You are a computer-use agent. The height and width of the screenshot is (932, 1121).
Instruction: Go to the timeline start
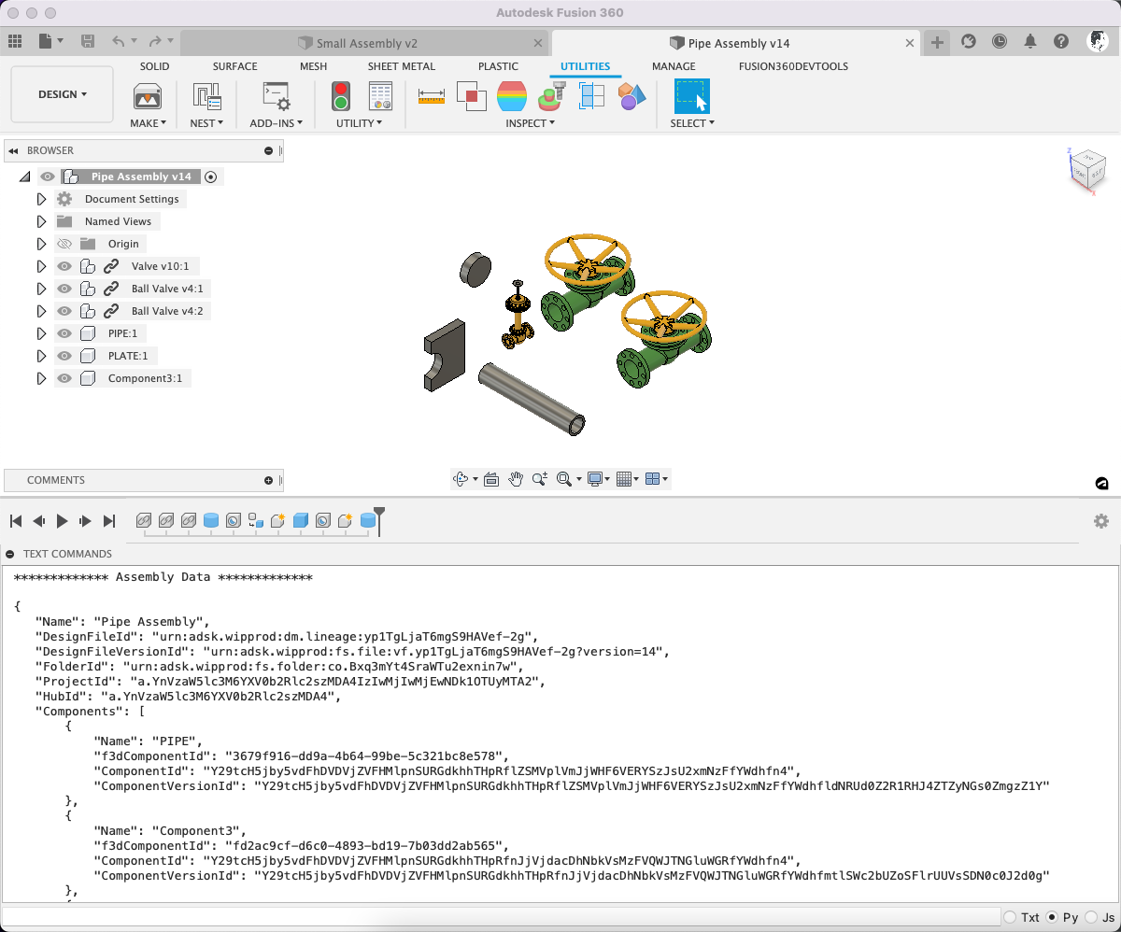point(16,521)
